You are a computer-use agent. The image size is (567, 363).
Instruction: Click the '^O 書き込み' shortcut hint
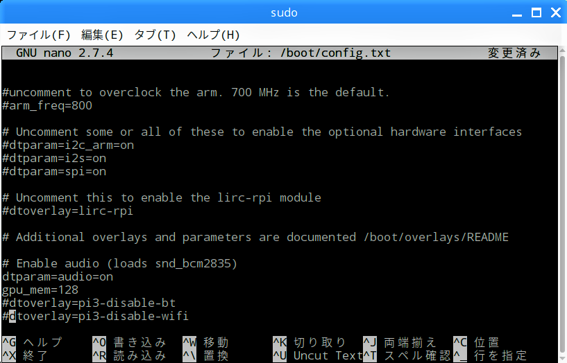point(129,342)
